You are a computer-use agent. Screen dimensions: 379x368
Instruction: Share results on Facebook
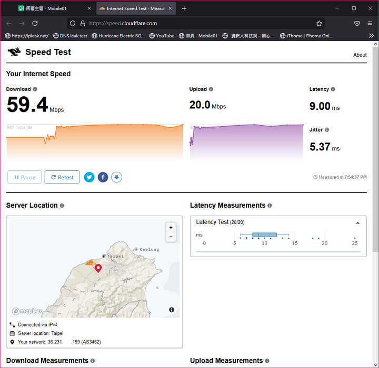103,177
